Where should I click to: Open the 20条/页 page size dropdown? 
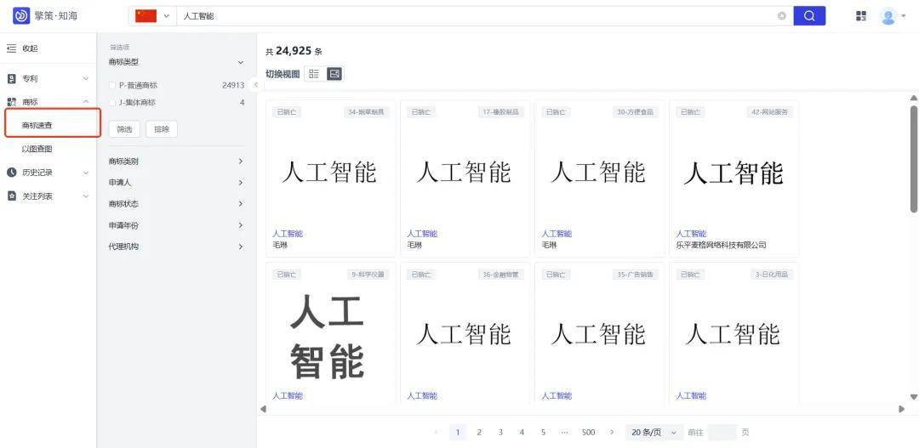point(654,433)
